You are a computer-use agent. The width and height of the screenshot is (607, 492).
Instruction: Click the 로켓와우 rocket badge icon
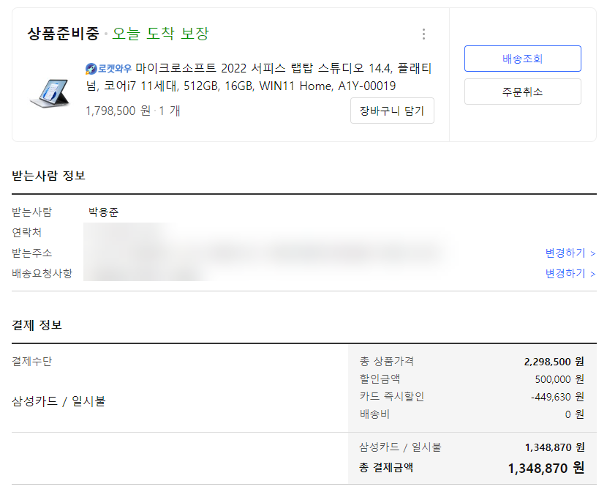91,69
